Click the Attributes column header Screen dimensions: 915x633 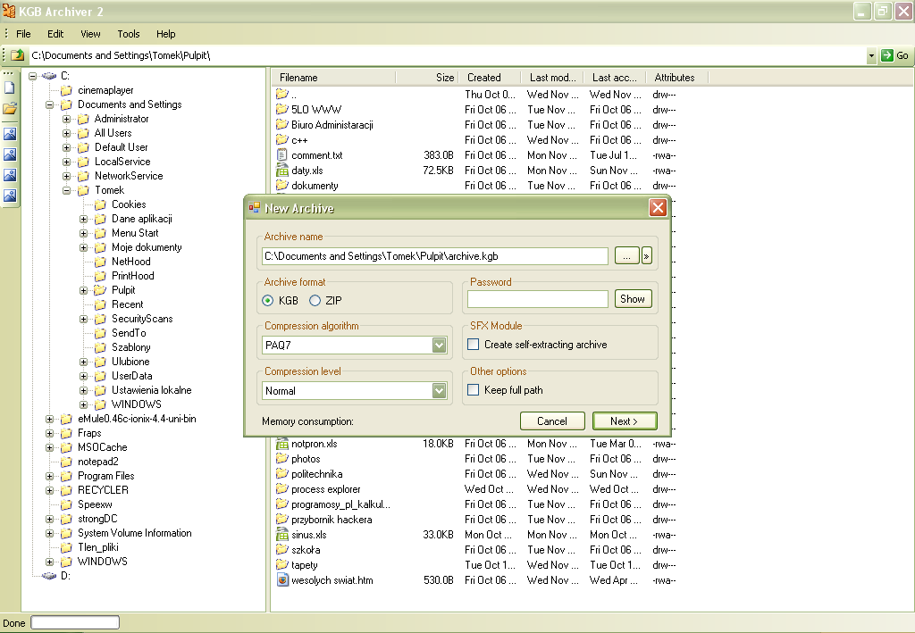tap(677, 78)
